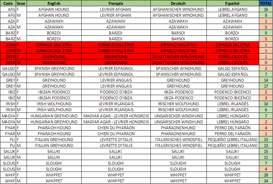Select the Français column header
The height and width of the screenshot is (184, 273).
click(116, 3)
